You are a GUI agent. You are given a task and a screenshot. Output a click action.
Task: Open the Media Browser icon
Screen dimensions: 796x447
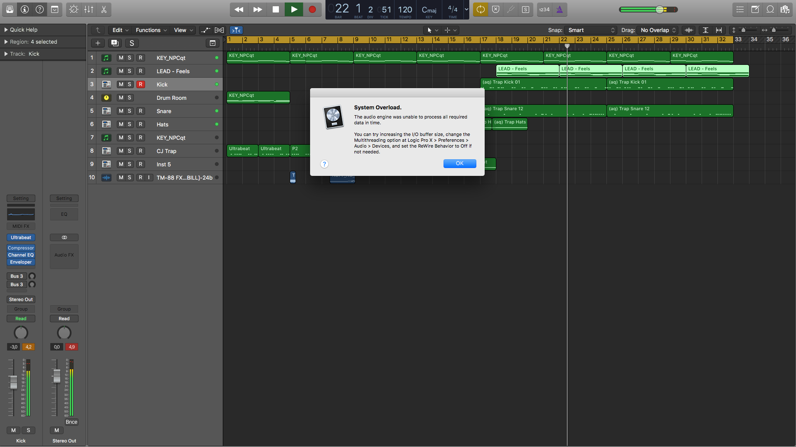785,9
